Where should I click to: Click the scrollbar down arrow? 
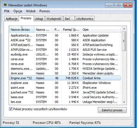(124, 102)
